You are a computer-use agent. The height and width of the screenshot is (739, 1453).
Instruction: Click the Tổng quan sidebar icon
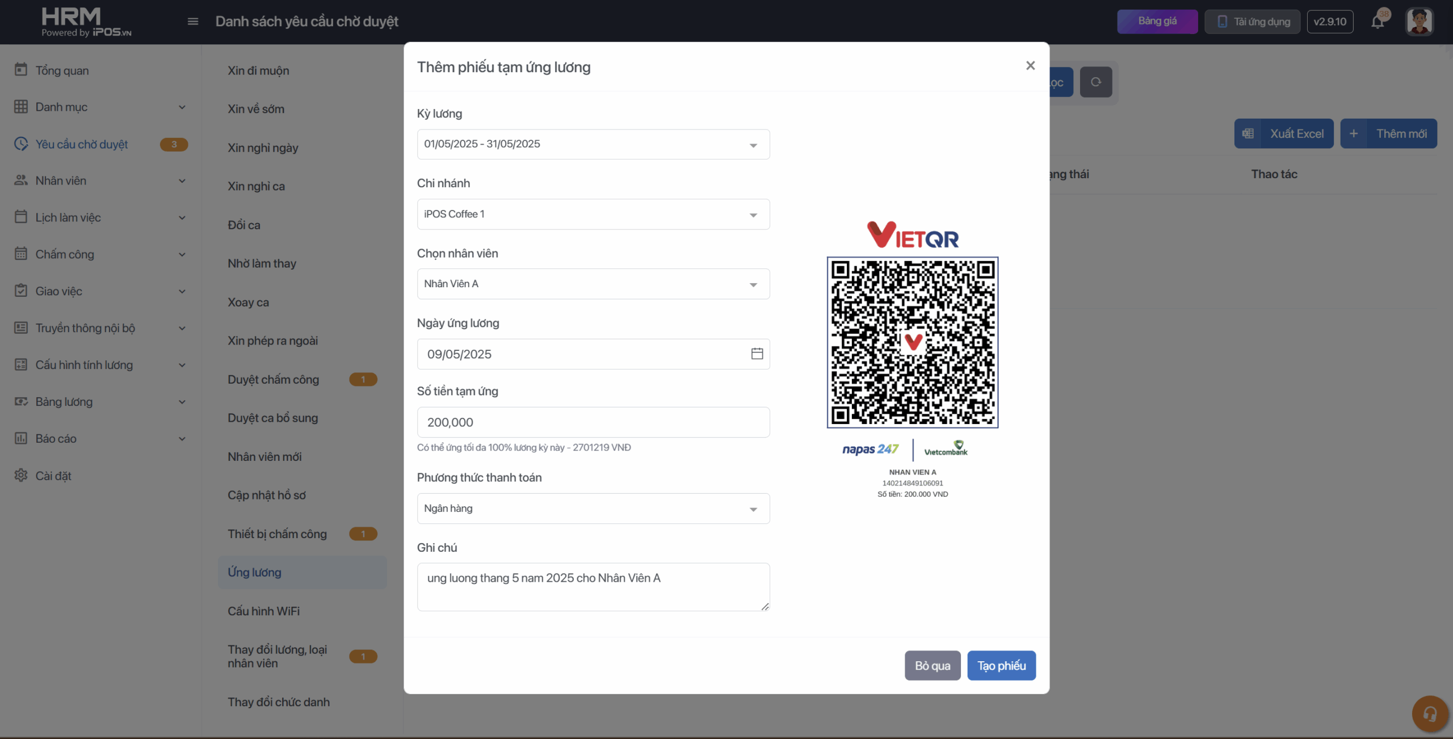point(21,70)
